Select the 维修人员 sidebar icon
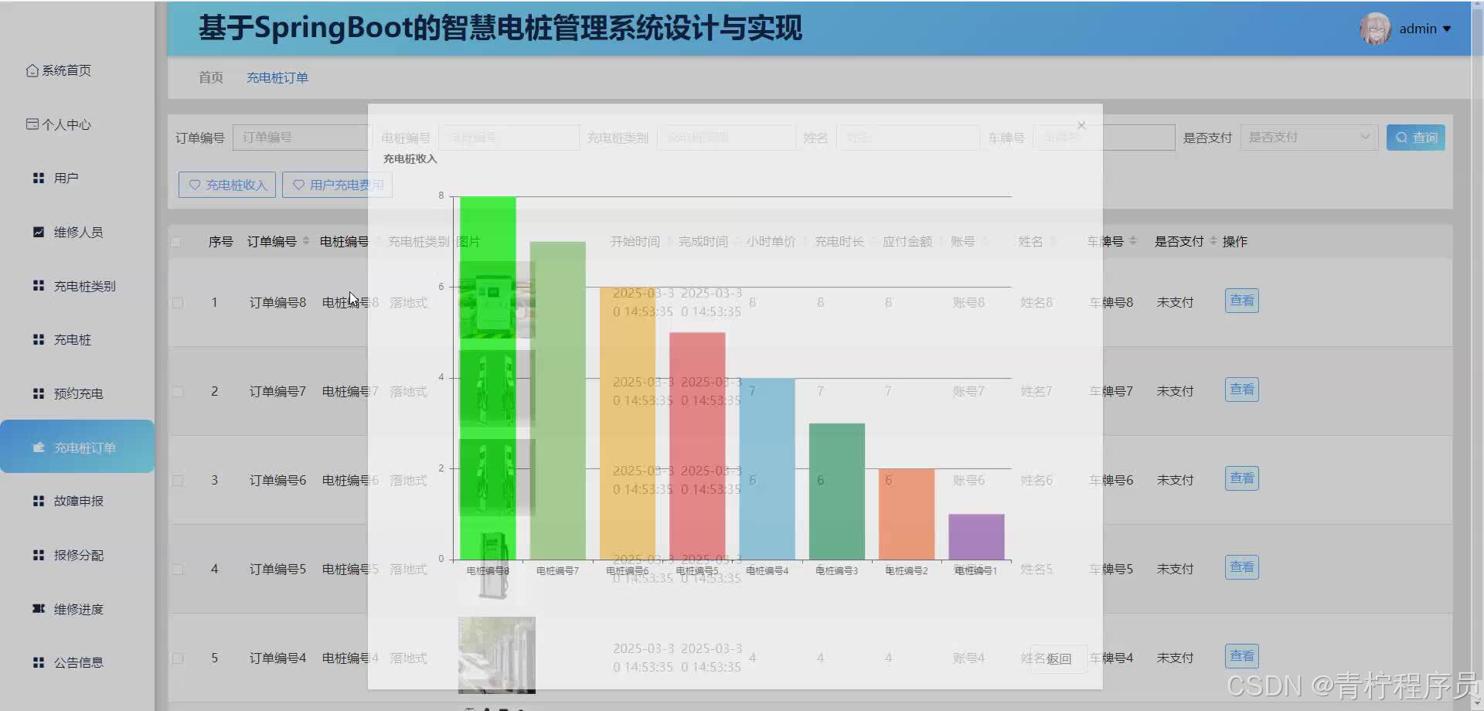The width and height of the screenshot is (1484, 711). coord(38,231)
